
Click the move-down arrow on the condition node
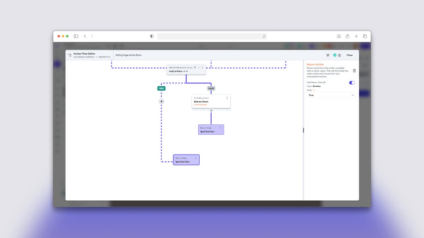199,67
